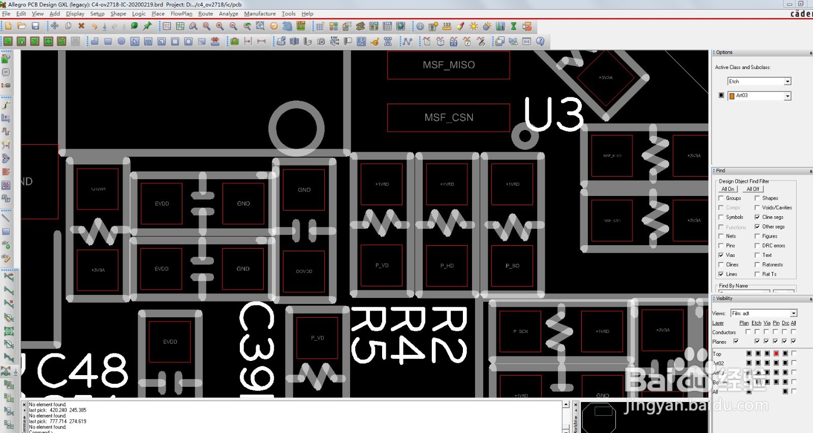
Task: Click the Etch column header link
Action: [x=756, y=323]
